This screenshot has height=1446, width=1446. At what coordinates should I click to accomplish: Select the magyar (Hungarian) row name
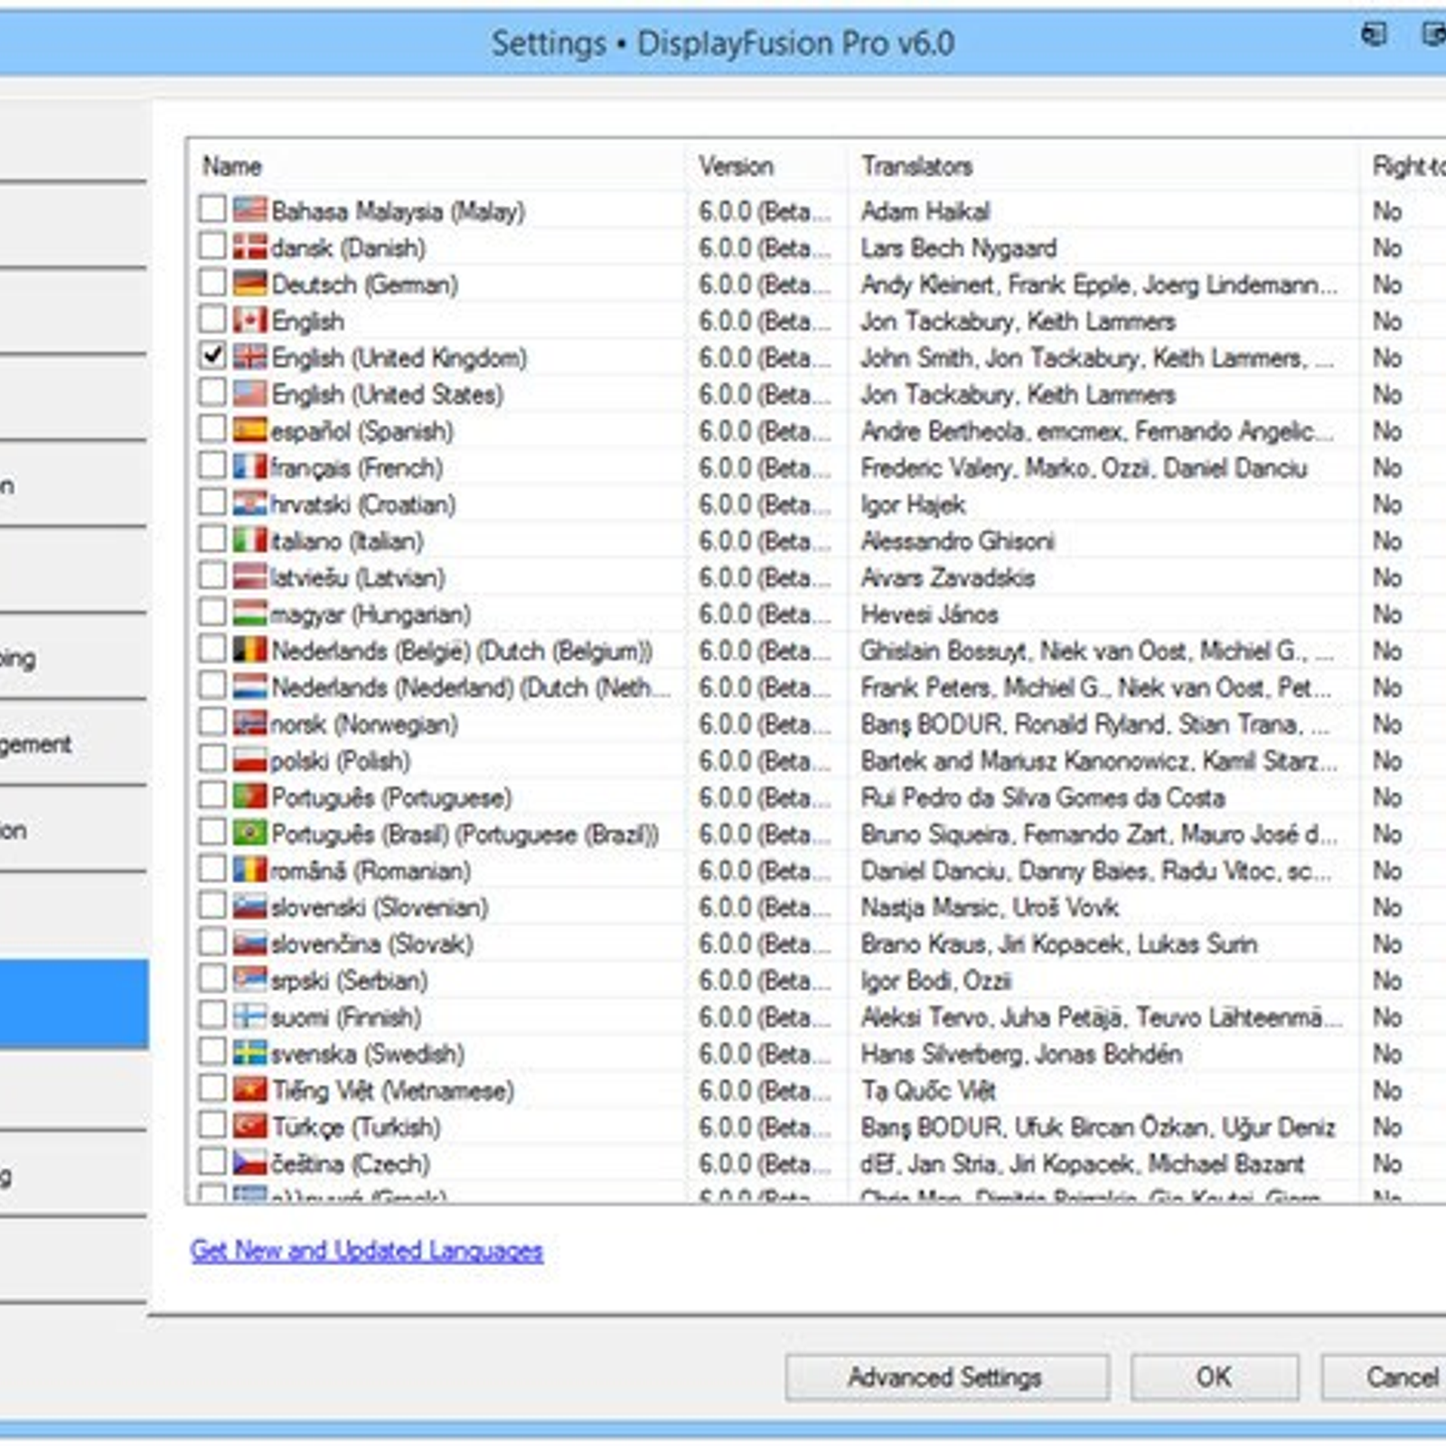(x=371, y=615)
